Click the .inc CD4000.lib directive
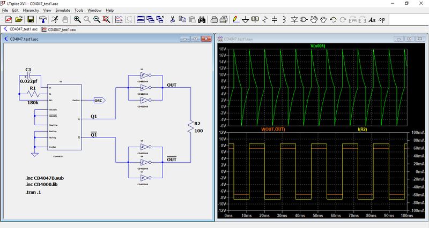This screenshot has width=429, height=228. (x=41, y=184)
